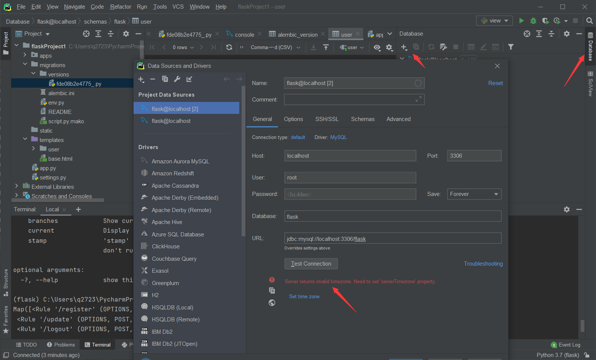Click the Test Connection button
Viewport: 596px width, 360px height.
[311, 264]
